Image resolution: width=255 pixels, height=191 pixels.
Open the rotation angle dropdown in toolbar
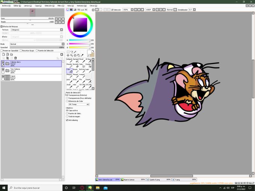click(x=154, y=10)
